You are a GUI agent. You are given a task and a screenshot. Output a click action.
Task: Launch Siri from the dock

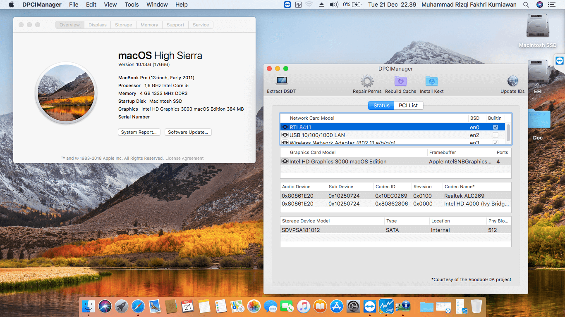pyautogui.click(x=105, y=306)
